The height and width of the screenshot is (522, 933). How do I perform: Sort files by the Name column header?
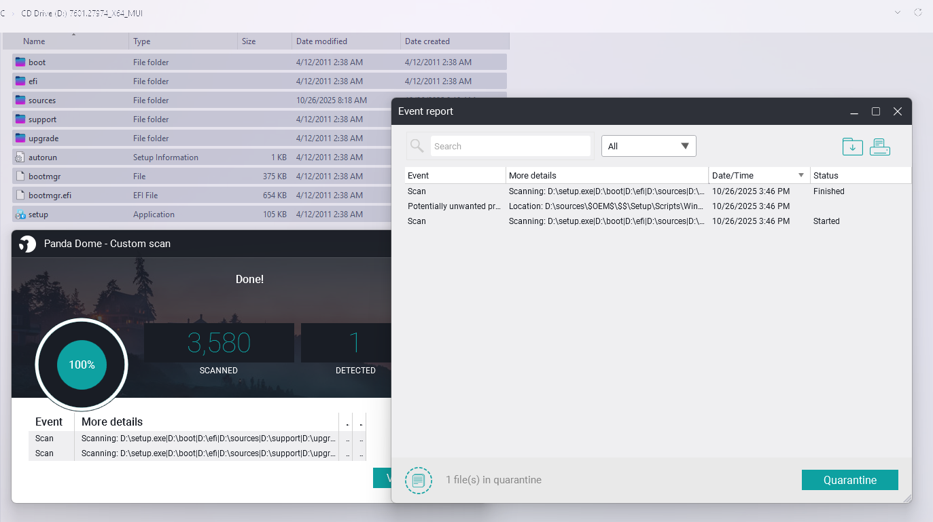66,41
